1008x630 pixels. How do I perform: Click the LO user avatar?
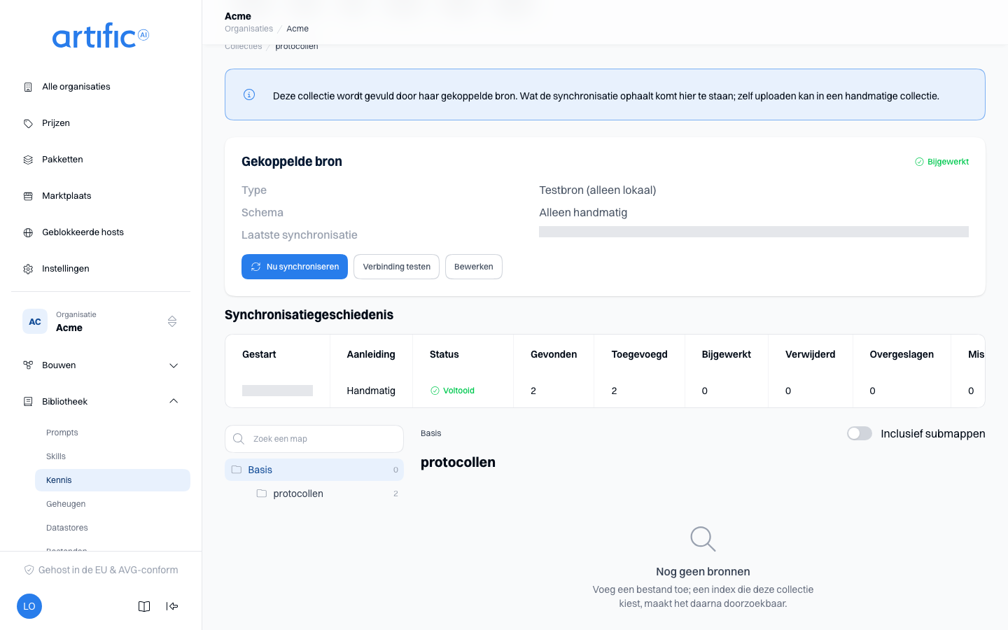(x=29, y=606)
